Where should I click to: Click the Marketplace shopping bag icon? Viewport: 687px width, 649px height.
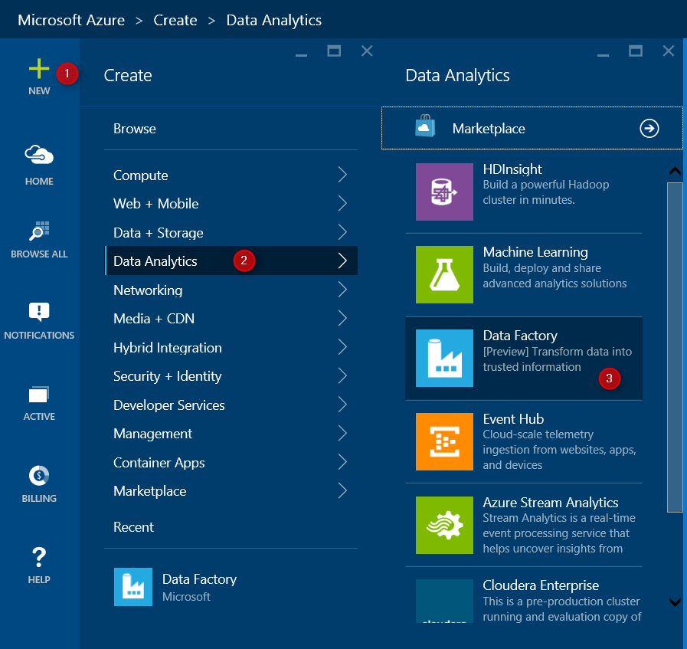pyautogui.click(x=425, y=126)
